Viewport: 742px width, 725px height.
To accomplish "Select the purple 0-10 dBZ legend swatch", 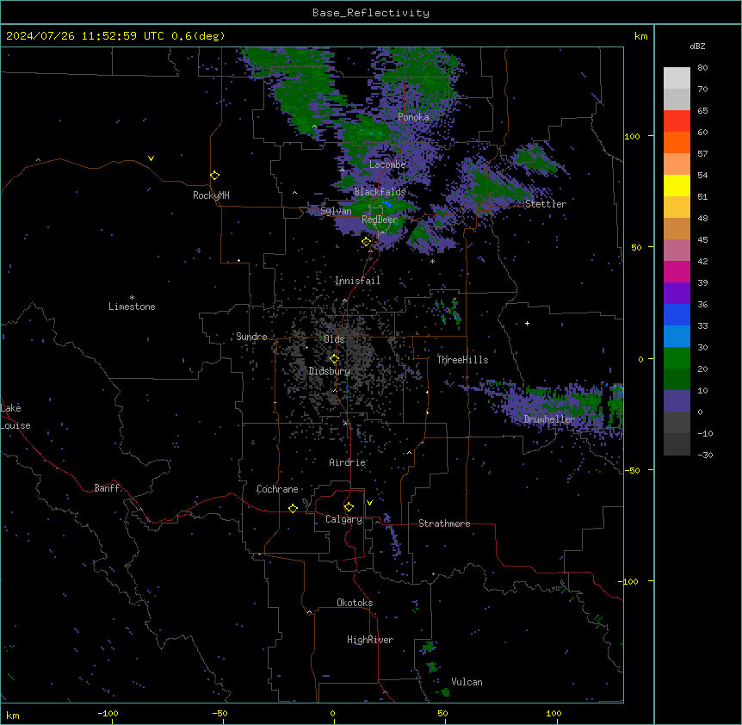I will coord(677,401).
